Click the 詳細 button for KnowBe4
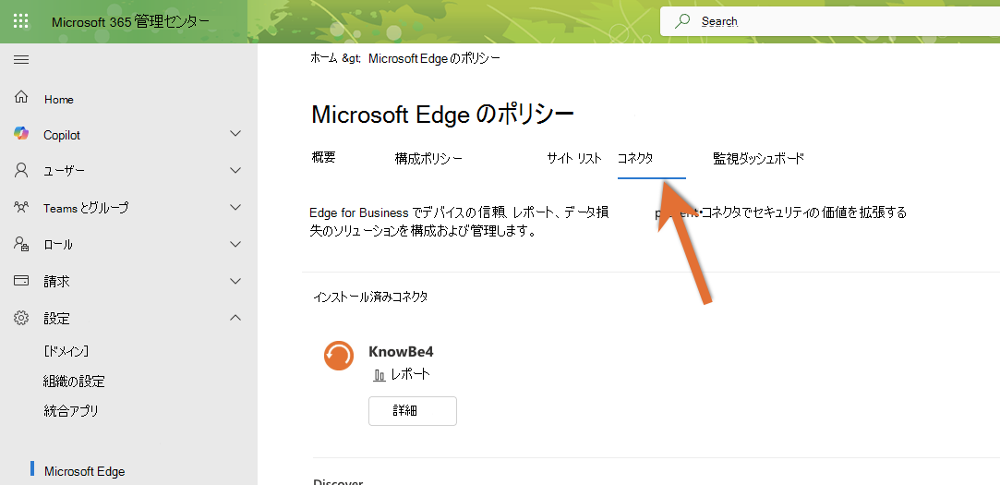Screen dimensions: 1000x485 [x=413, y=410]
